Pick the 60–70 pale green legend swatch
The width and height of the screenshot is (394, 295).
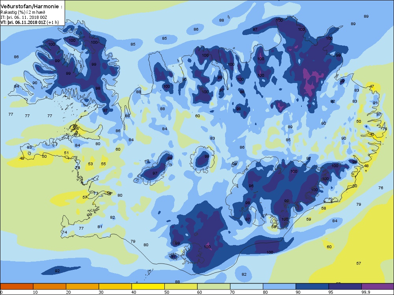(214, 286)
